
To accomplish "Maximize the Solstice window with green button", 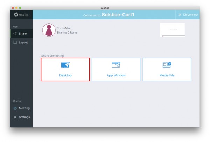I will click(20, 8).
